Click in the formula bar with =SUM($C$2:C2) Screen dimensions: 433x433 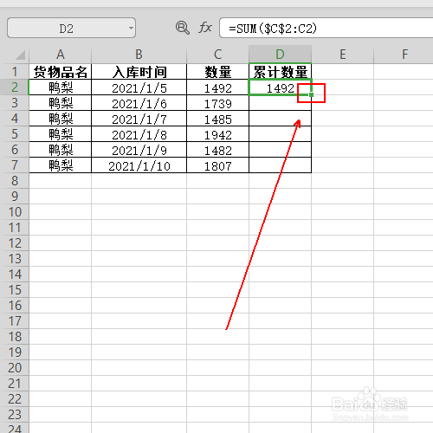point(326,28)
